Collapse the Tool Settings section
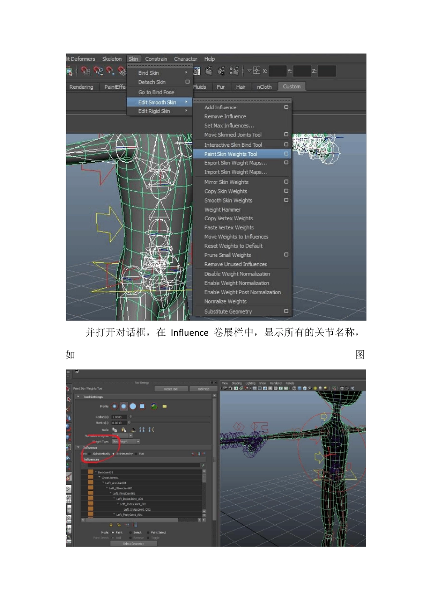Viewport: 430px width, 609px height. click(79, 397)
